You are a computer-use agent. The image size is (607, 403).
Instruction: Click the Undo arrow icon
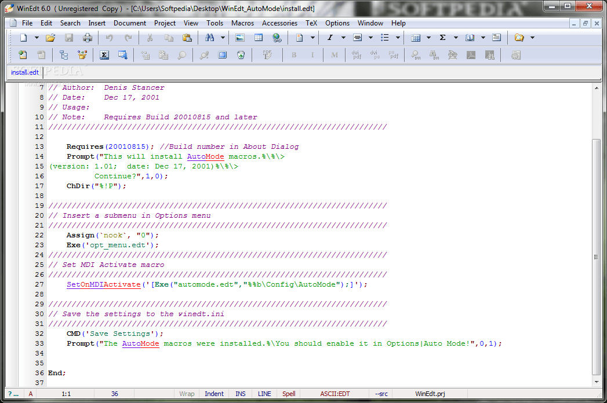(109, 38)
